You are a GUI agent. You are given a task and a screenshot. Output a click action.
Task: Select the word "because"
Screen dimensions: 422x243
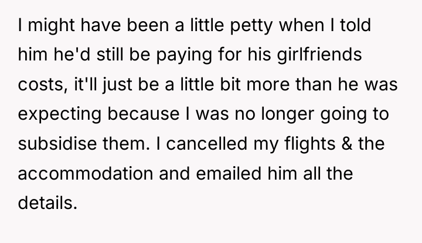click(144, 114)
